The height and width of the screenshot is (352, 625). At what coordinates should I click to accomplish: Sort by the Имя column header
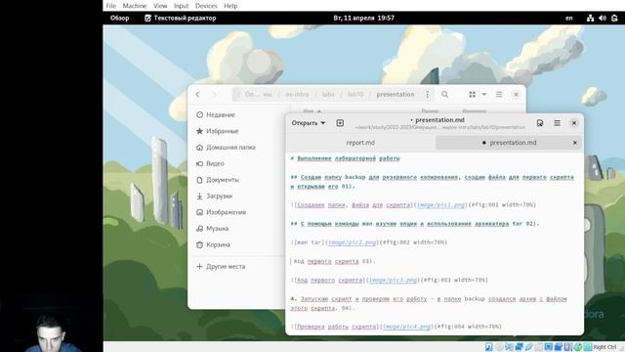[312, 111]
